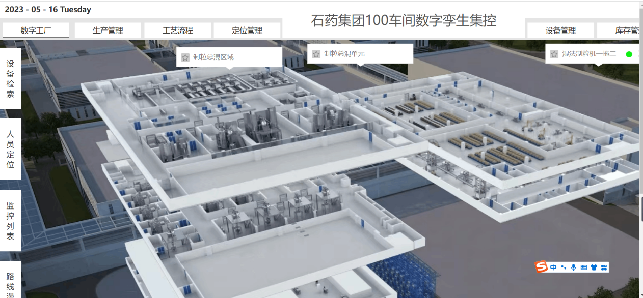This screenshot has height=298, width=643.
Task: Select the 制粒总混单元 label text
Action: (x=344, y=54)
